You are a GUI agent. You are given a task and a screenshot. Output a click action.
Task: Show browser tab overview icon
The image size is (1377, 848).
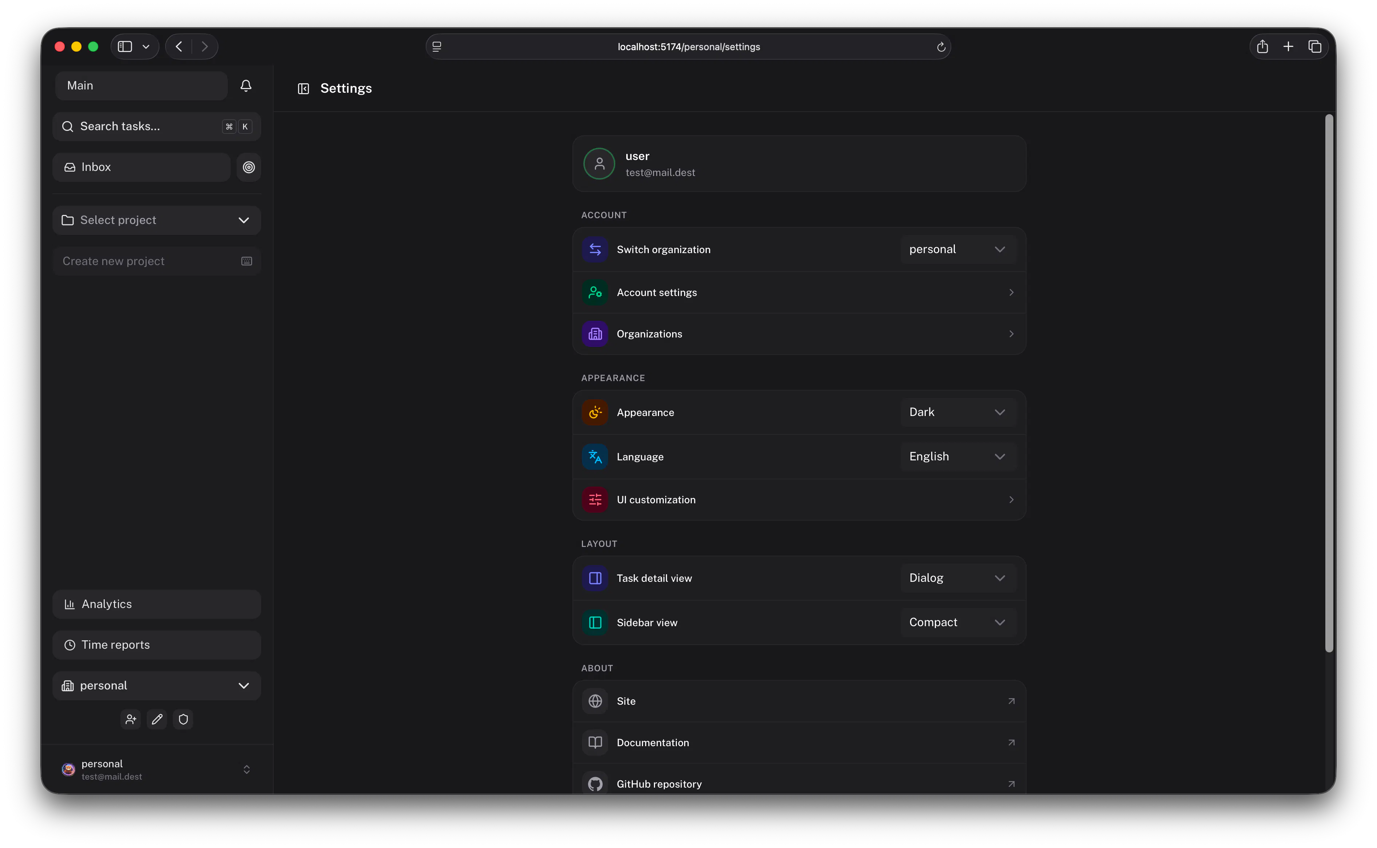[1315, 47]
